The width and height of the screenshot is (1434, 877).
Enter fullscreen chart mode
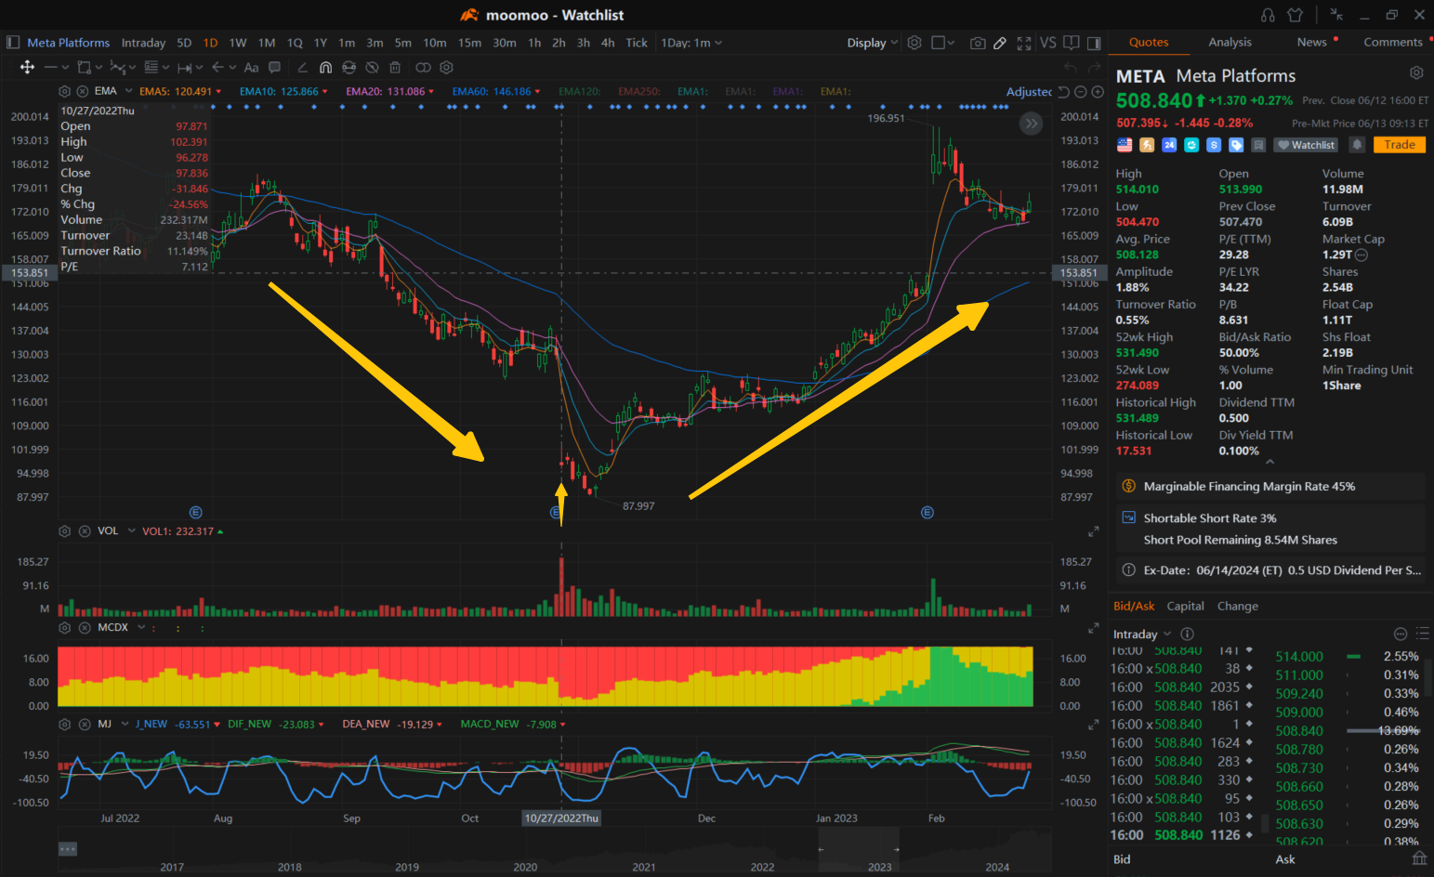(1024, 43)
